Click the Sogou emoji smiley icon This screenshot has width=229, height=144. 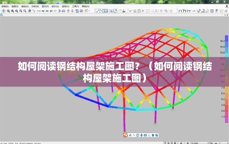point(138,135)
